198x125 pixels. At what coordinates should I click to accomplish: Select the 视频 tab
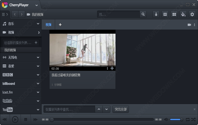click(48, 25)
